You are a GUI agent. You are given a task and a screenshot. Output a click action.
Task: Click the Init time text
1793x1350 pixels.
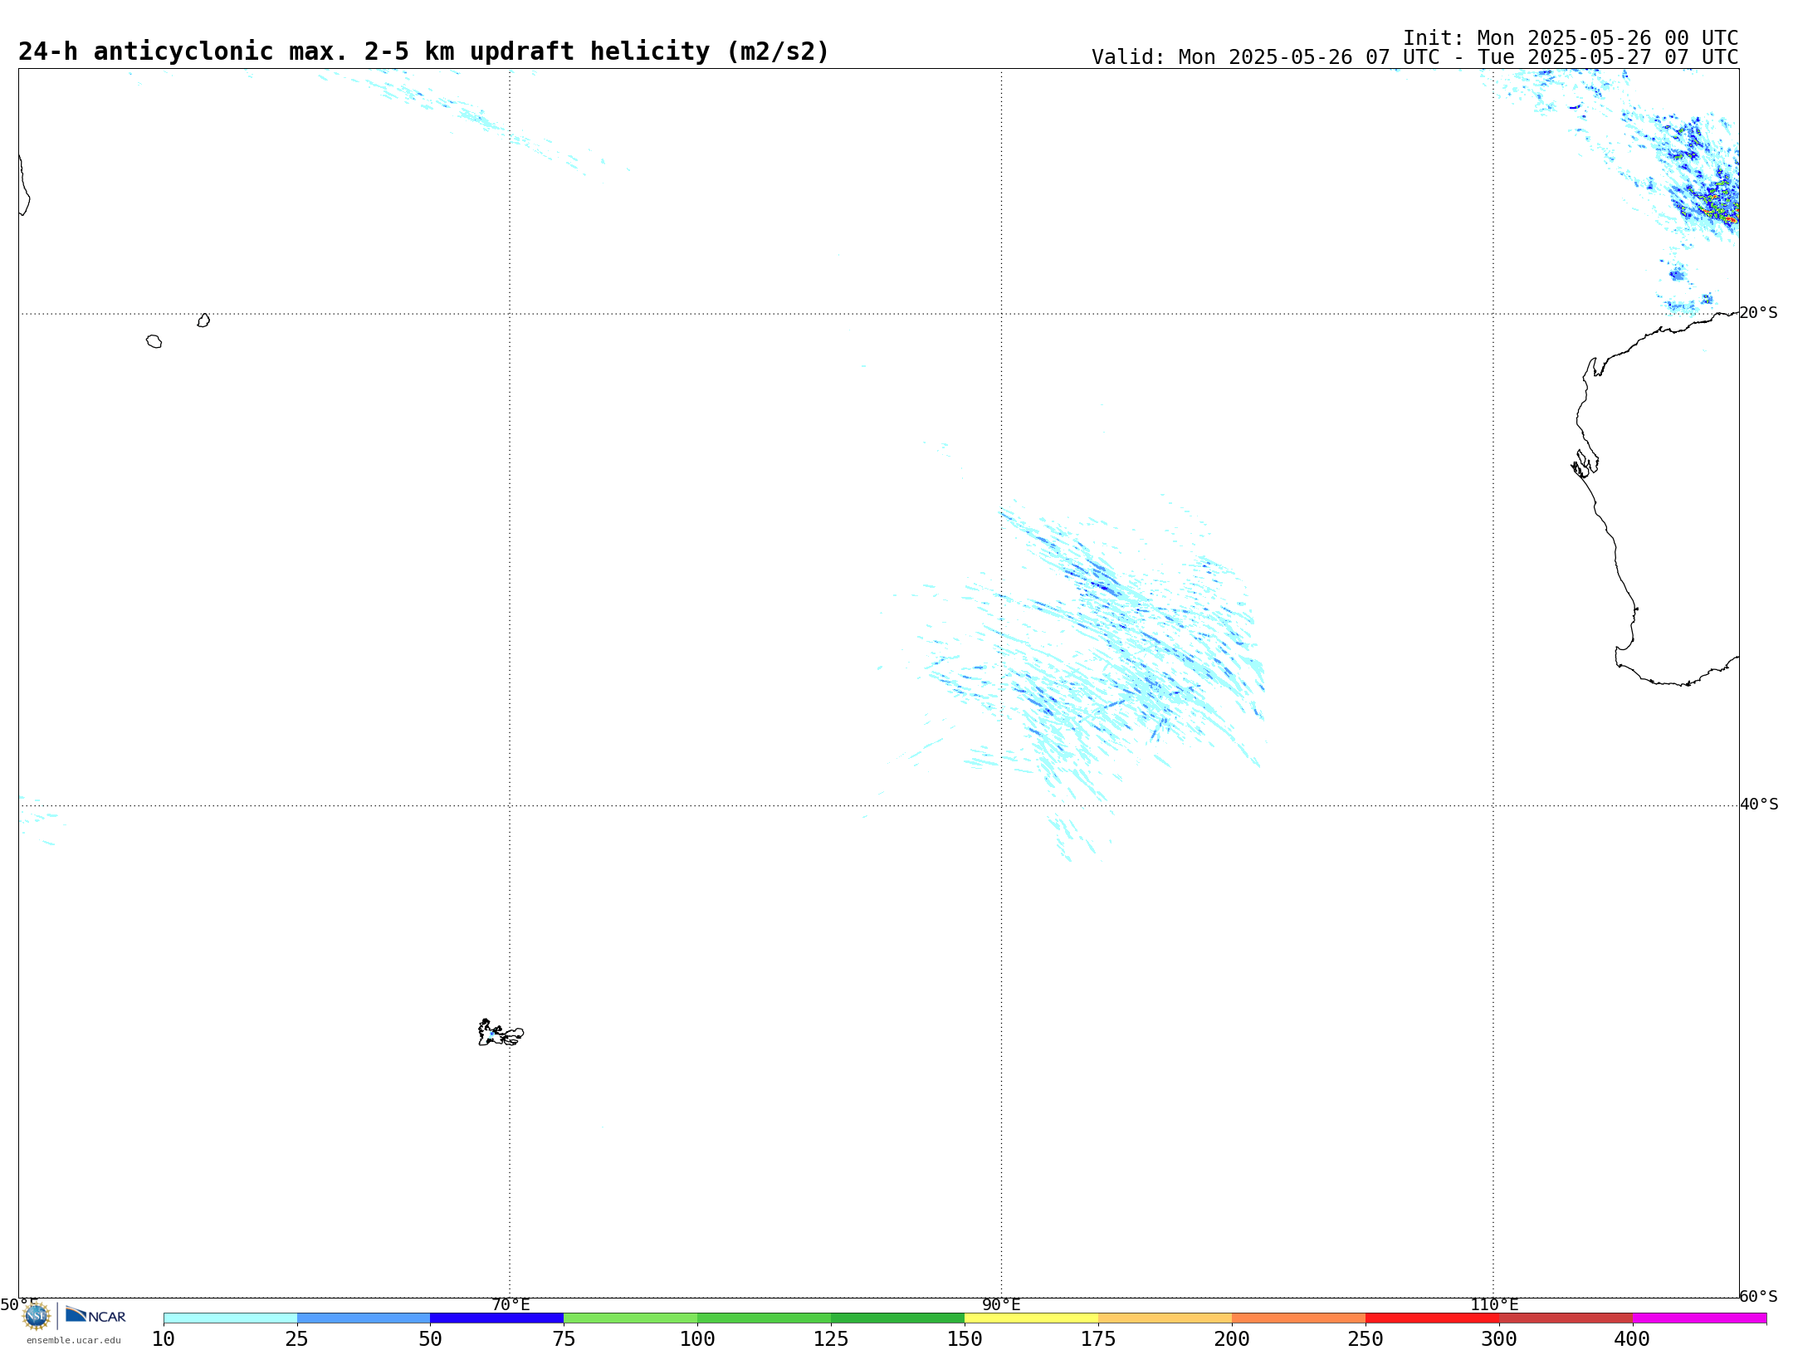[x=1571, y=38]
